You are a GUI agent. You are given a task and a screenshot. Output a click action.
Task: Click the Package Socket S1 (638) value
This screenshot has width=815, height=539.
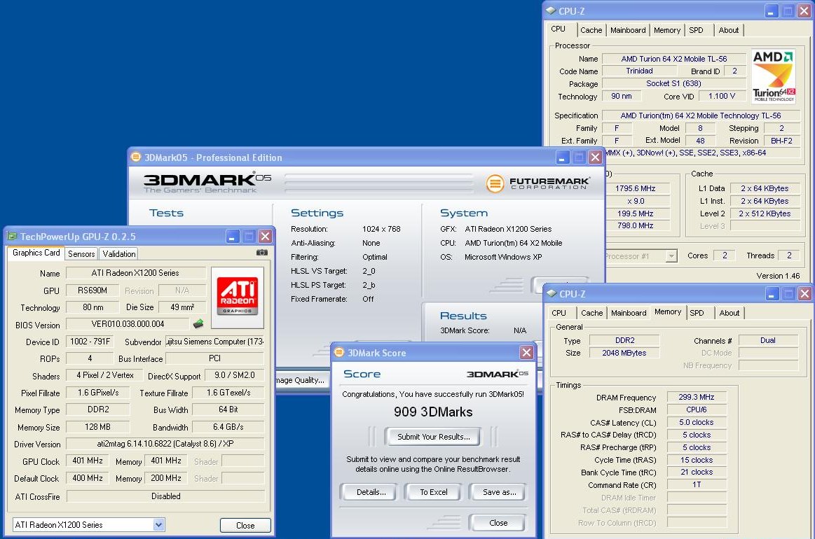[x=673, y=83]
